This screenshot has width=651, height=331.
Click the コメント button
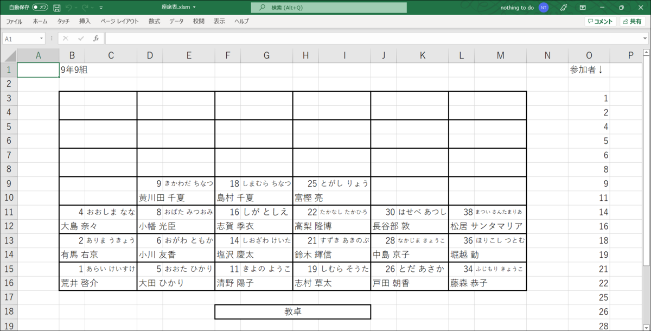[600, 21]
